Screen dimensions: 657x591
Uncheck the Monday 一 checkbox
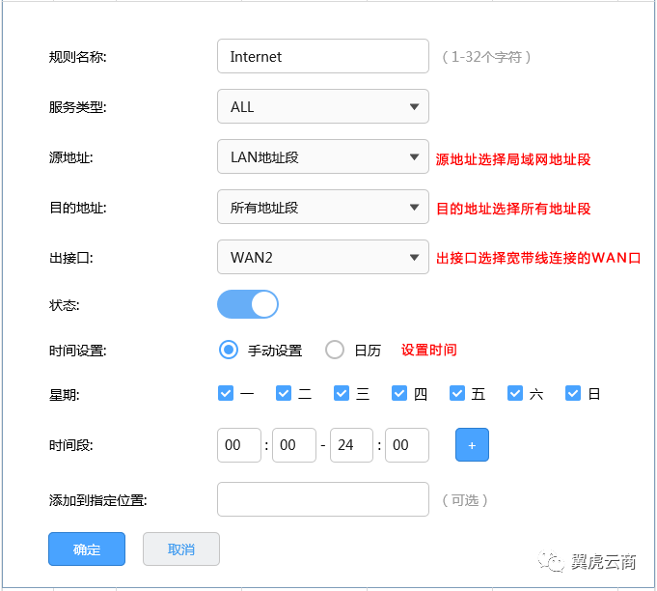pyautogui.click(x=226, y=393)
